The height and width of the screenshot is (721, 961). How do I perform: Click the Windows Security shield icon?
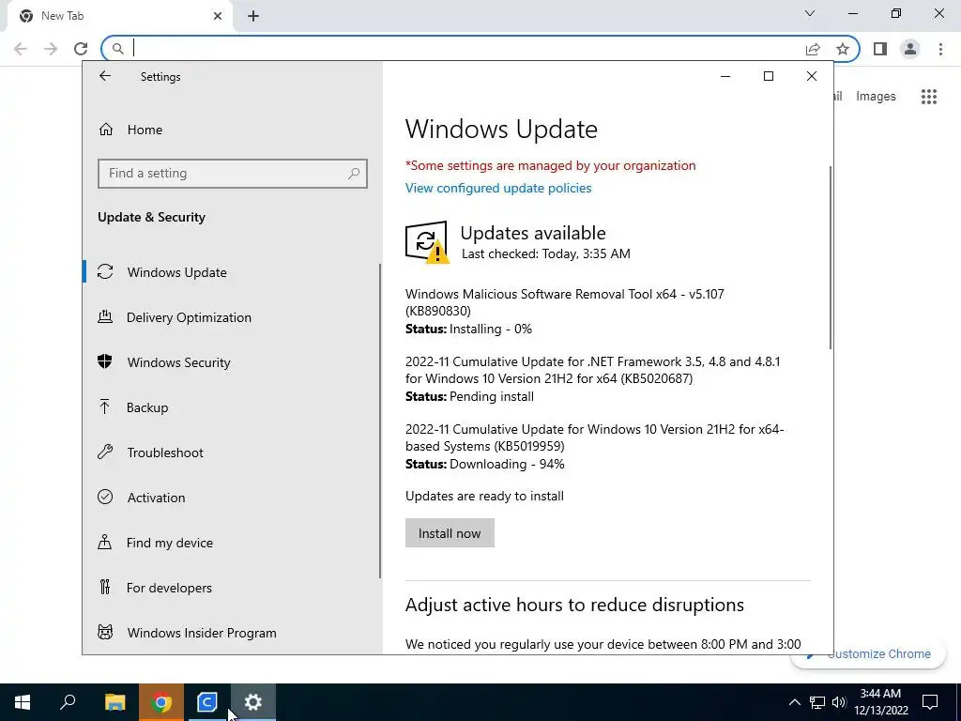(105, 361)
